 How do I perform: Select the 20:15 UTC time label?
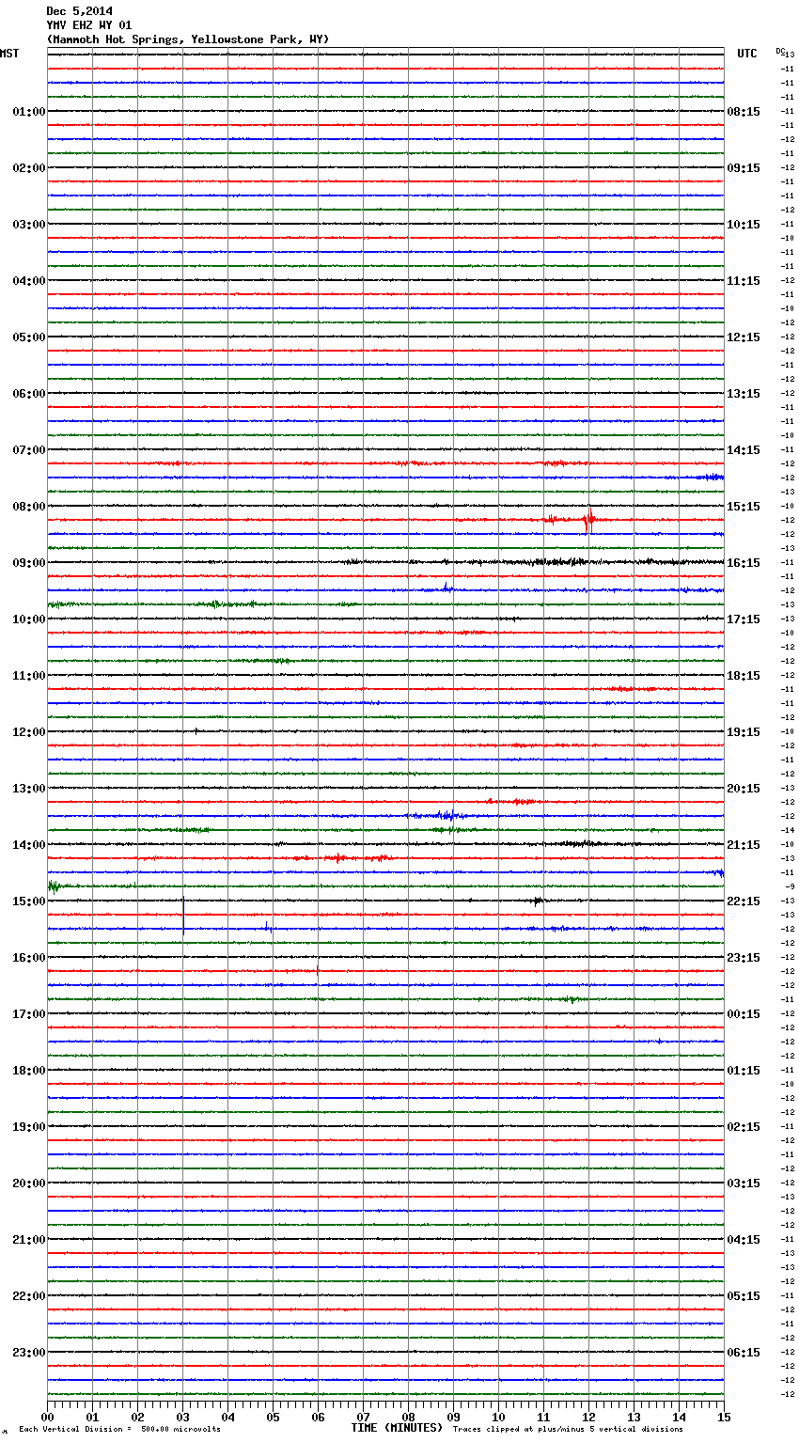[x=744, y=789]
